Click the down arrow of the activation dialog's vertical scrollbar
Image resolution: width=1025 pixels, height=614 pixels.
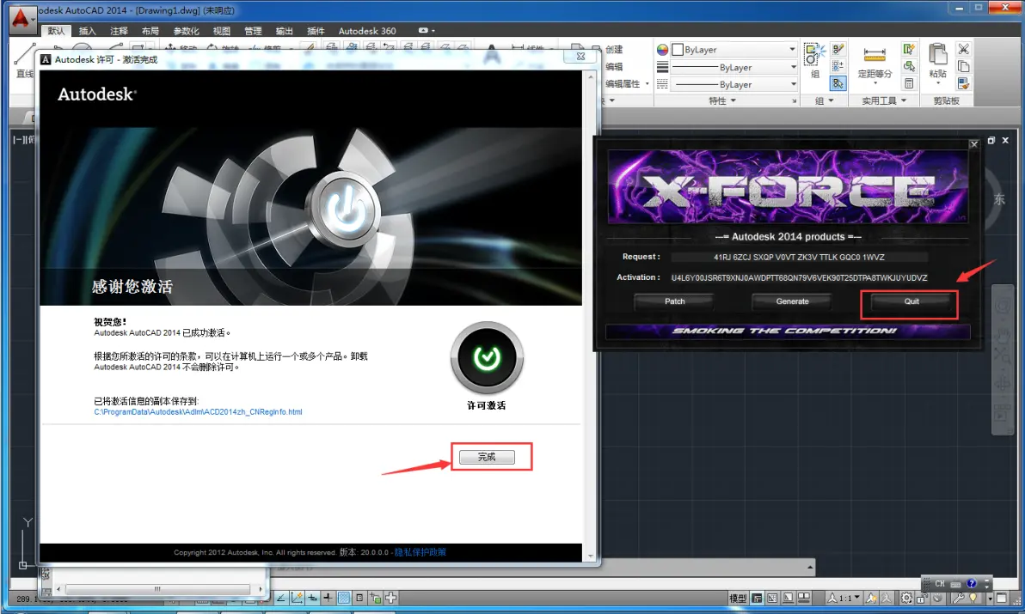[591, 557]
